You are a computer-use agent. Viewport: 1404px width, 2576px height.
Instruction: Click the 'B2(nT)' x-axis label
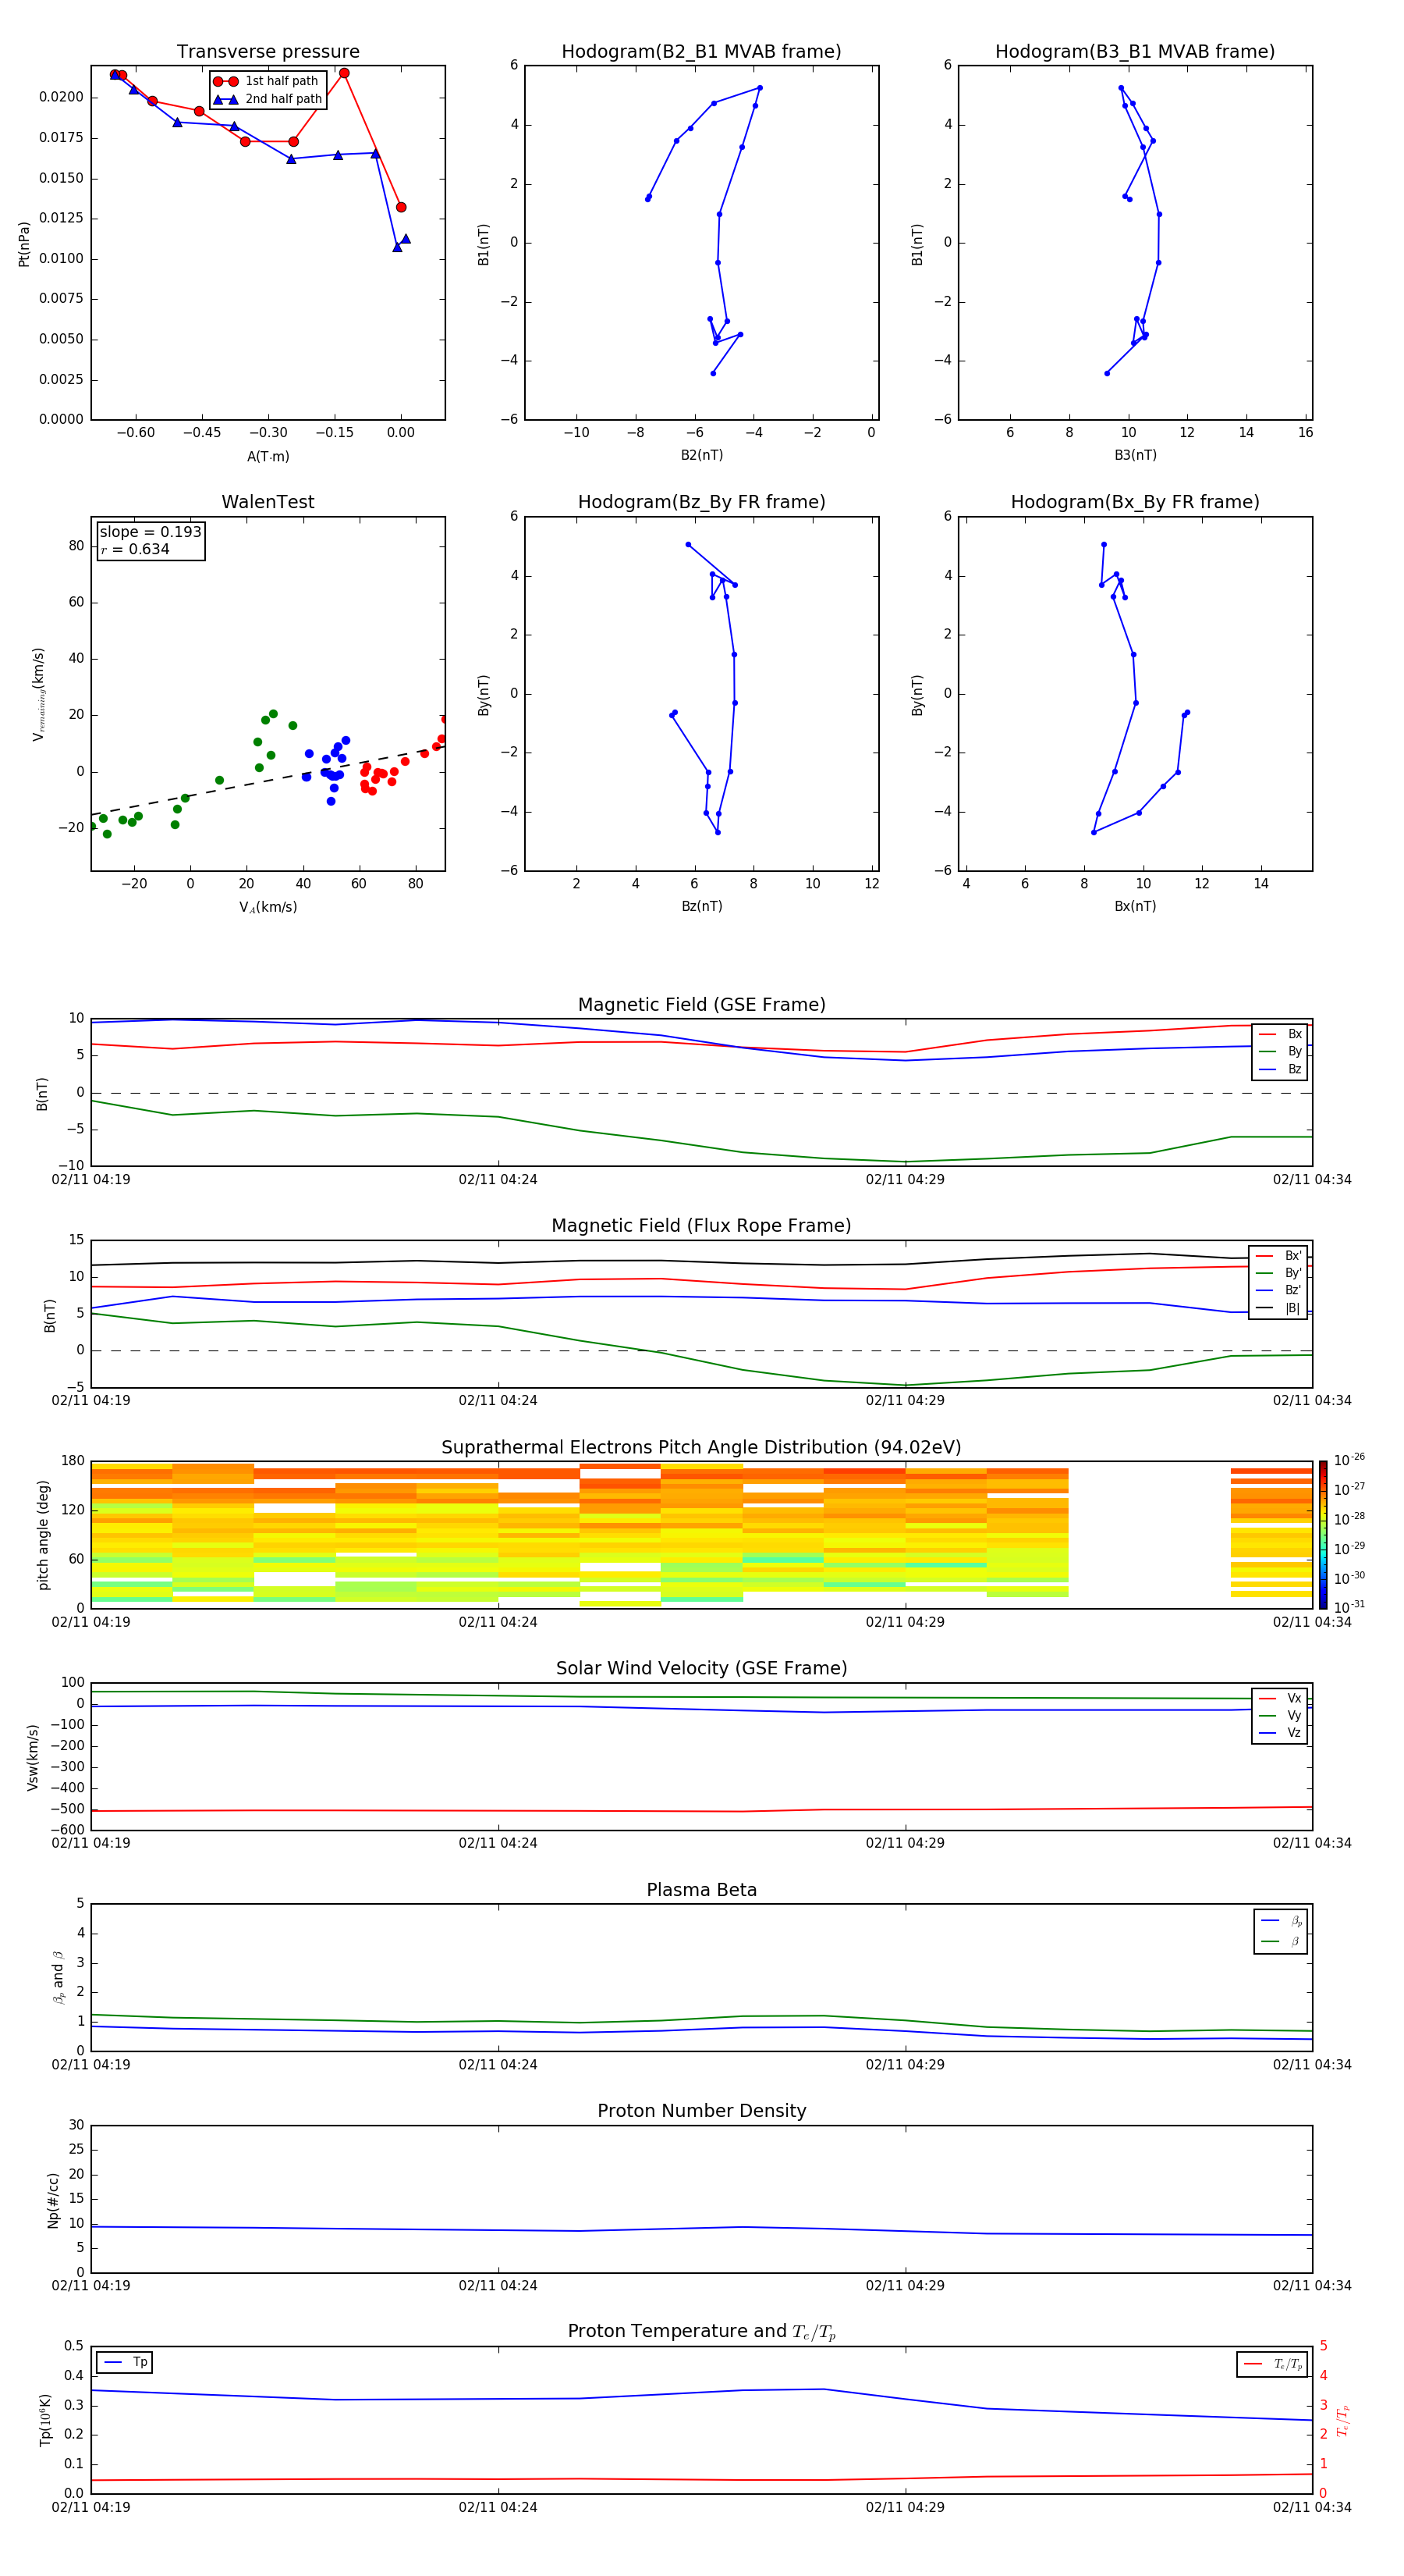[x=701, y=455]
